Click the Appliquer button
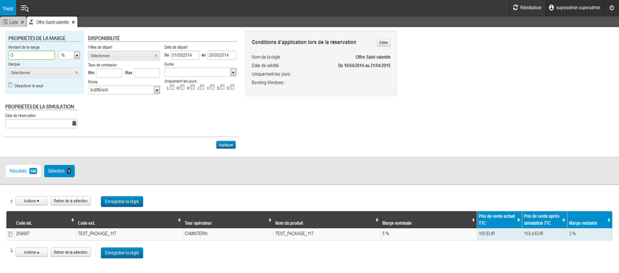The height and width of the screenshot is (273, 619). pyautogui.click(x=226, y=144)
